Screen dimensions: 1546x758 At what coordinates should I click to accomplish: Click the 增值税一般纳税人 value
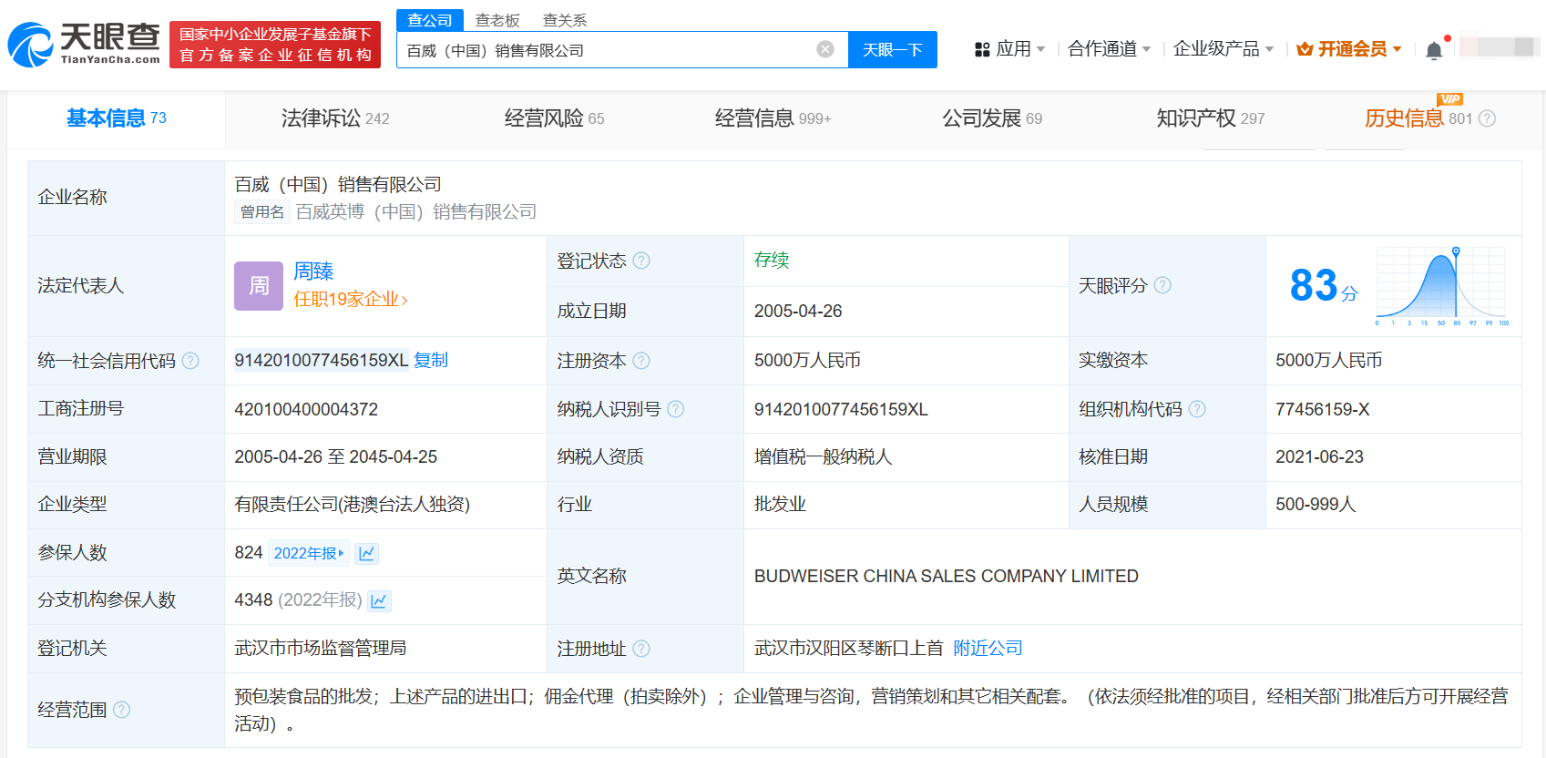tap(824, 457)
